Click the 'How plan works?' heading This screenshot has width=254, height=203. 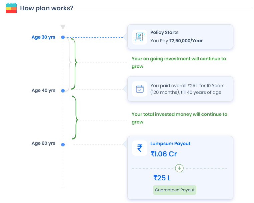tap(47, 8)
